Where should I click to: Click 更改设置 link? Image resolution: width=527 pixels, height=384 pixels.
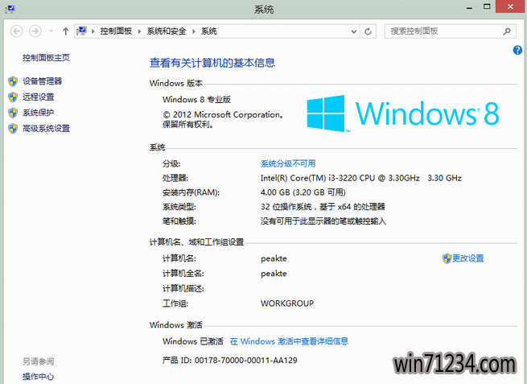[x=467, y=258]
